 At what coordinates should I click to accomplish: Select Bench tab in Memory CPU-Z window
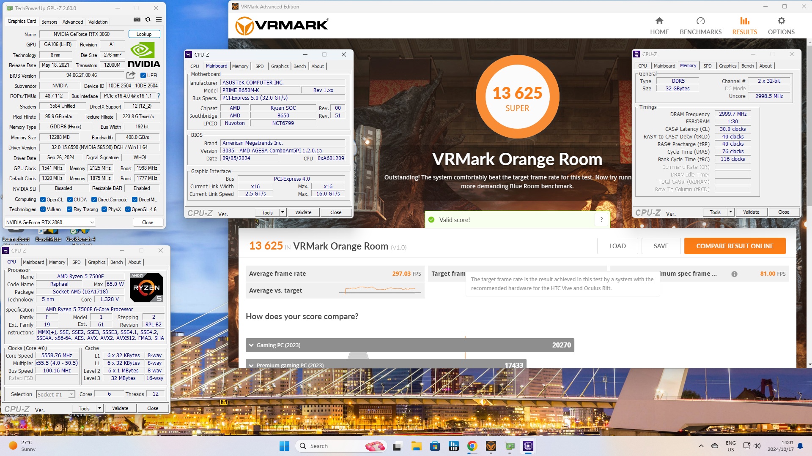coord(747,66)
